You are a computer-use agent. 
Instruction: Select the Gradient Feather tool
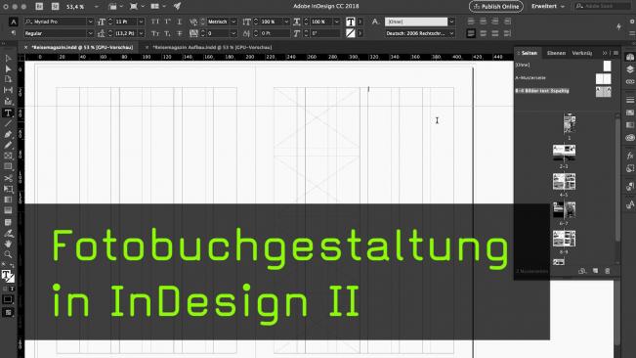[x=8, y=210]
